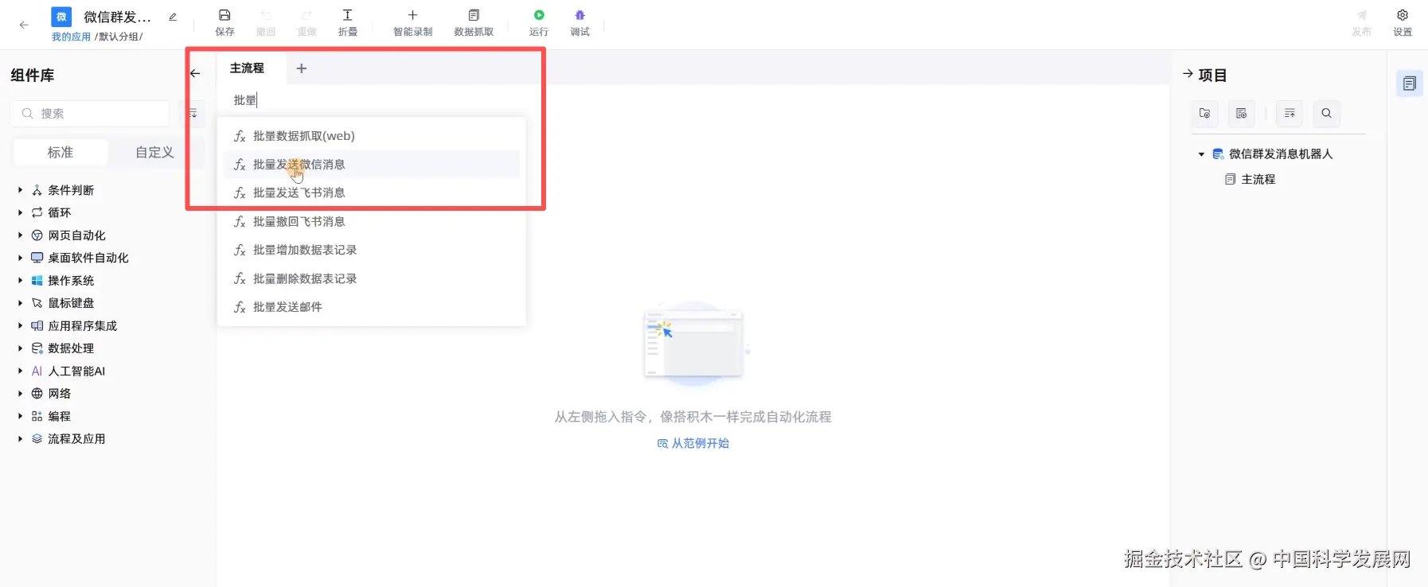Expand the 网页自动化 category
This screenshot has width=1428, height=587.
(20, 235)
